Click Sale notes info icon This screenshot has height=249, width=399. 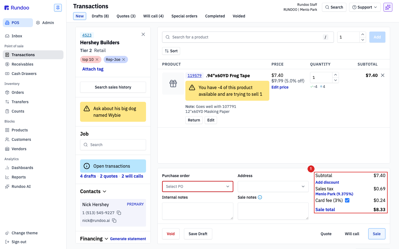click(260, 197)
